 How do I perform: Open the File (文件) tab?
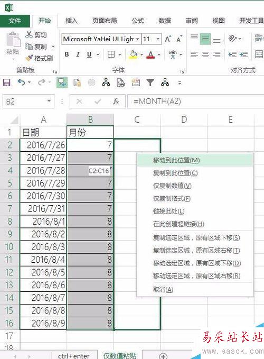[15, 21]
